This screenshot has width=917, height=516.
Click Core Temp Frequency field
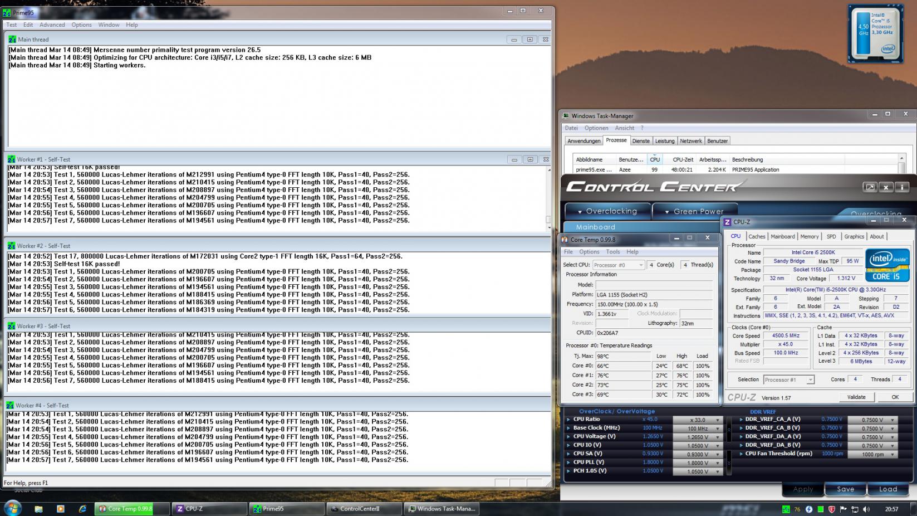pos(654,304)
